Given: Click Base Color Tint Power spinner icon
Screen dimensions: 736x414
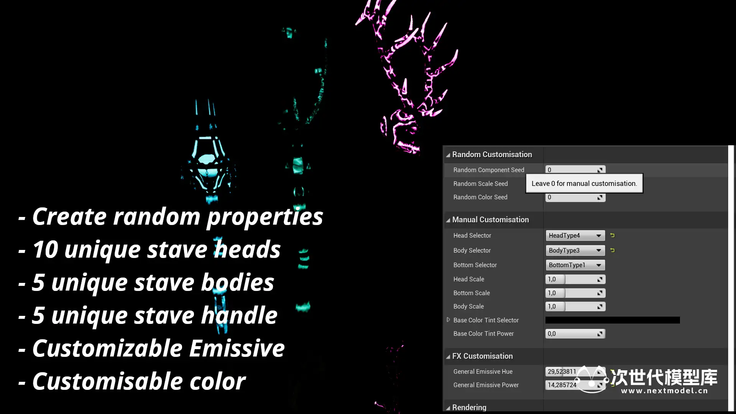Looking at the screenshot, I should (x=600, y=334).
